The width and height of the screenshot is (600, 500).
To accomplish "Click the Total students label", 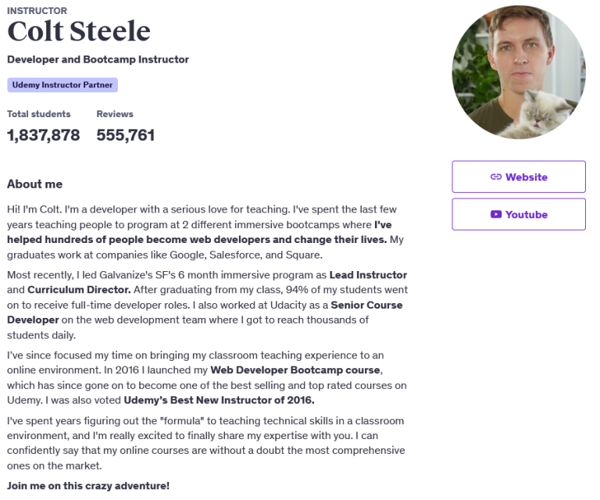I will point(38,114).
